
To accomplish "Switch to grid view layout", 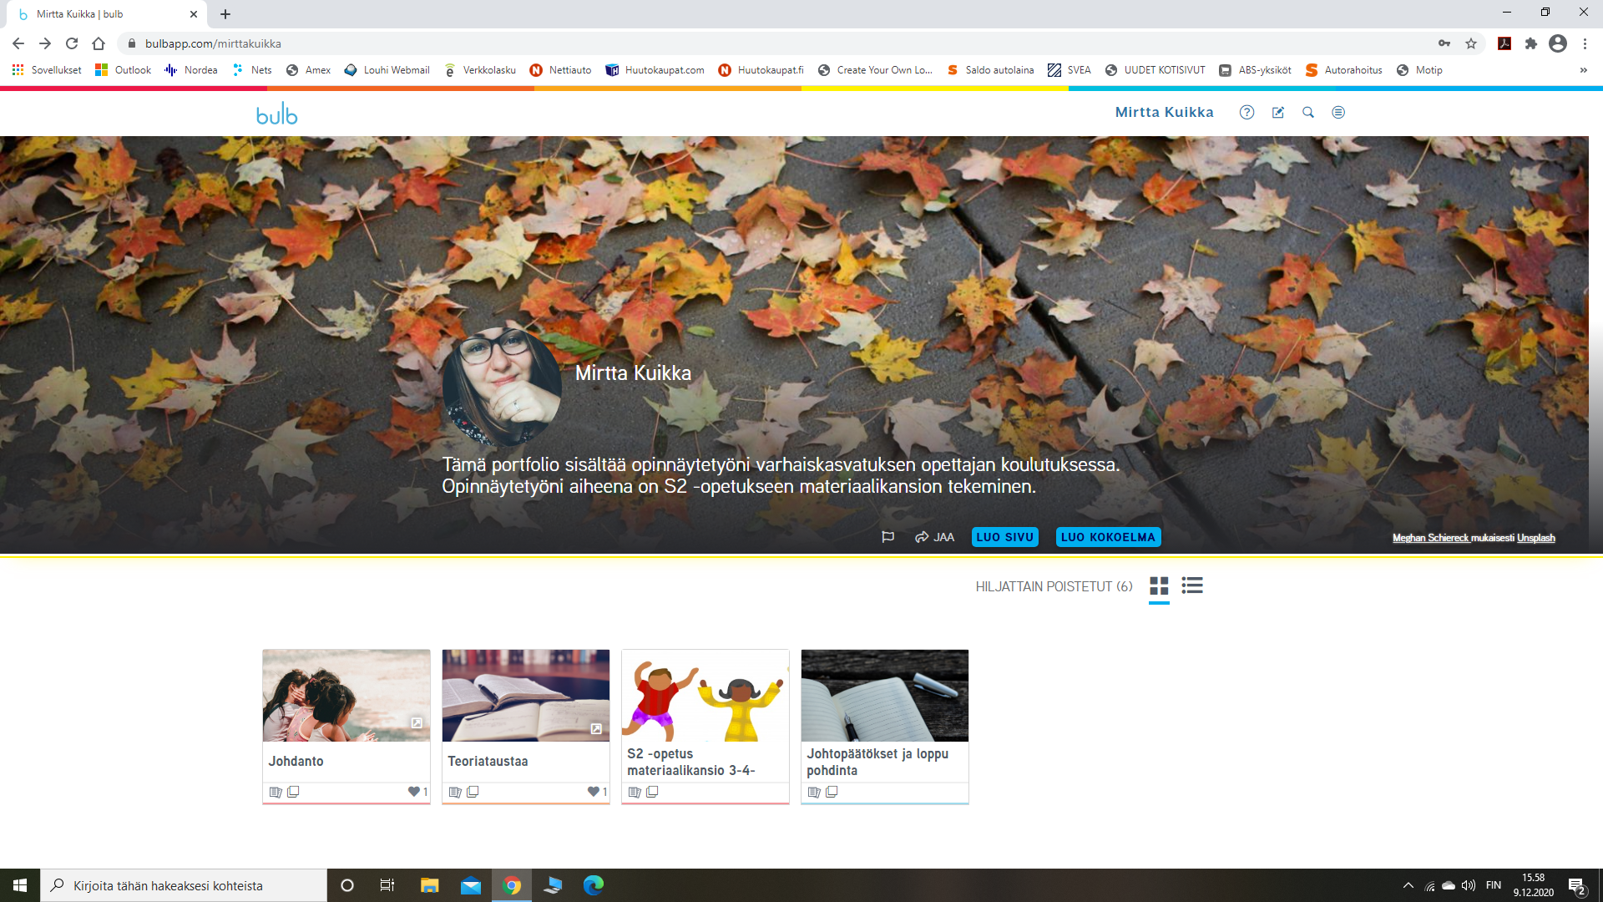I will point(1159,585).
